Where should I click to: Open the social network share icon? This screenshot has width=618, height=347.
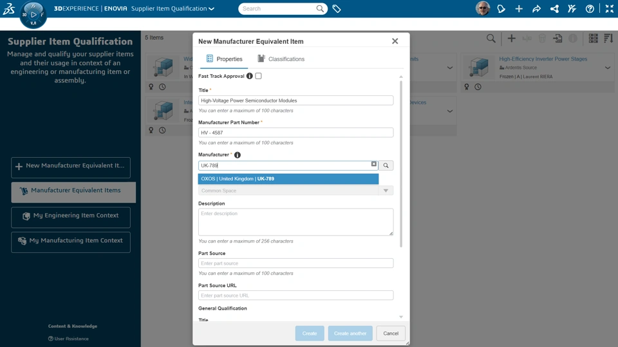point(554,8)
